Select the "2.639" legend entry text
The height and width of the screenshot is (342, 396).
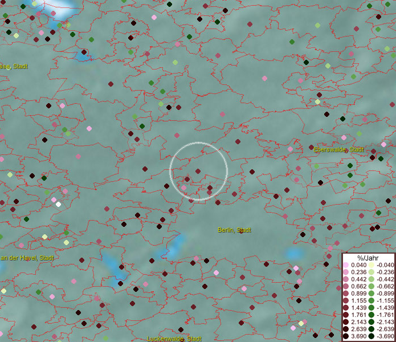click(358, 329)
